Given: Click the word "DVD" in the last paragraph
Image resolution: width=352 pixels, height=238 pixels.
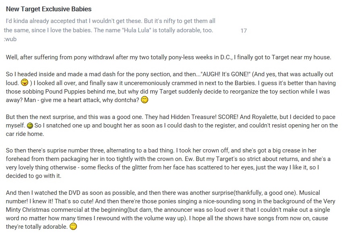Looking at the screenshot, I should 74,193.
